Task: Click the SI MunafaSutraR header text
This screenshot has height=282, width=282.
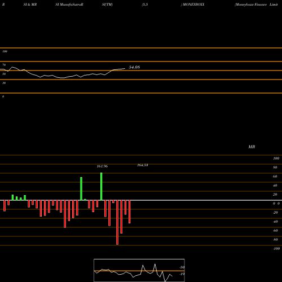Action: pyautogui.click(x=69, y=5)
